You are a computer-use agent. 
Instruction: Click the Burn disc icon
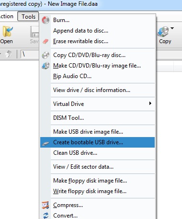click(x=45, y=20)
